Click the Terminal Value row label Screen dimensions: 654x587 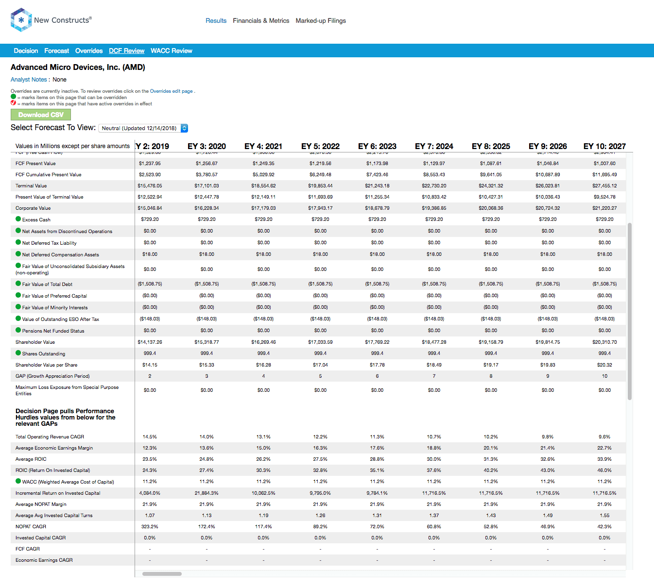(x=31, y=186)
